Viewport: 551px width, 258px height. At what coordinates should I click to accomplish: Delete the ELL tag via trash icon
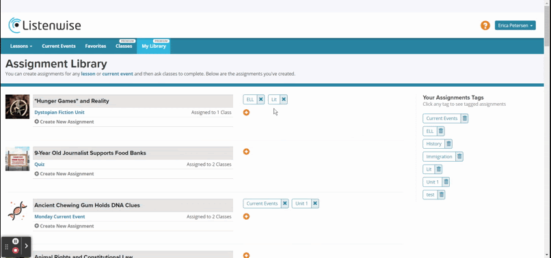441,131
